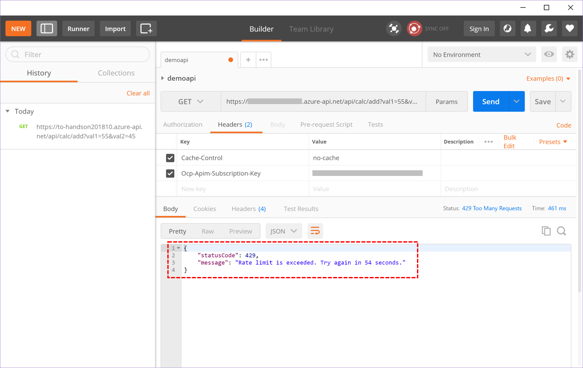Uncheck the Ocp-Apim-Subscription-Key header row

click(x=170, y=173)
